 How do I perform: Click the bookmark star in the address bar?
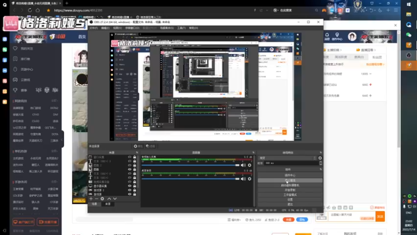pyautogui.click(x=48, y=10)
